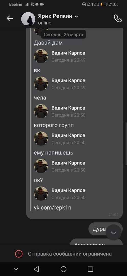Tap red warning icon about restricted messaging
The width and height of the screenshot is (127, 276).
(19, 254)
